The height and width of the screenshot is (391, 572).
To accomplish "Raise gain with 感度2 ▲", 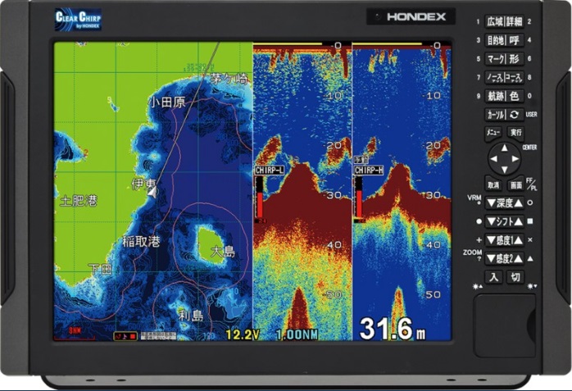I will pos(519,258).
